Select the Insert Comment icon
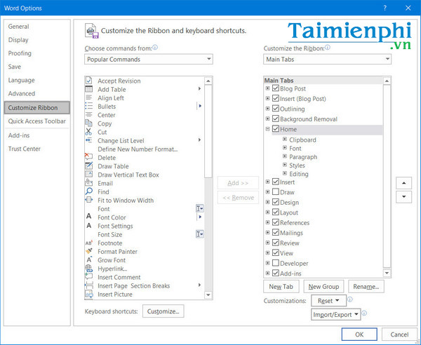The height and width of the screenshot is (345, 421). (89, 276)
